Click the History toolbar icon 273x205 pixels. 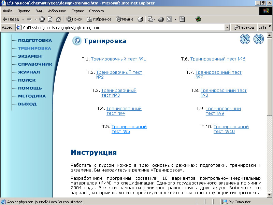tap(140, 19)
